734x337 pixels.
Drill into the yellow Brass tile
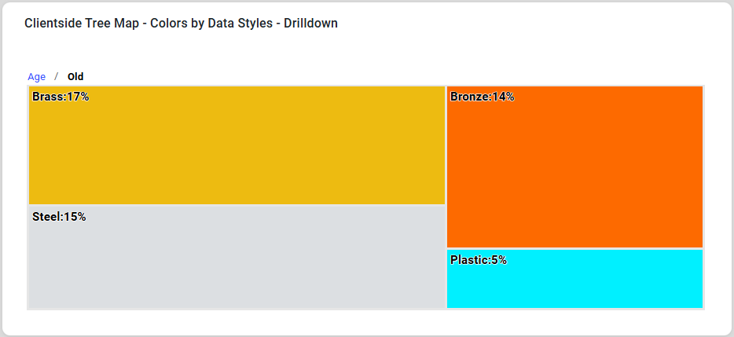[x=237, y=149]
